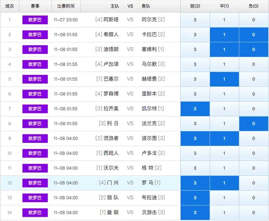Viewport: 269px width, 221px height.
Task: Deselect win (3) for match 14 曼联
Action: click(x=195, y=213)
